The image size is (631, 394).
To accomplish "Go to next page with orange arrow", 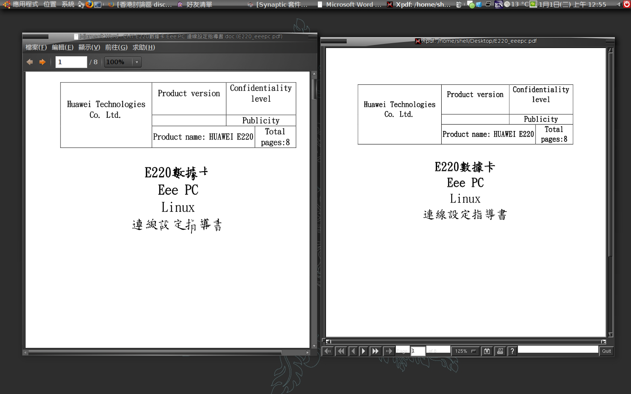I will 42,62.
